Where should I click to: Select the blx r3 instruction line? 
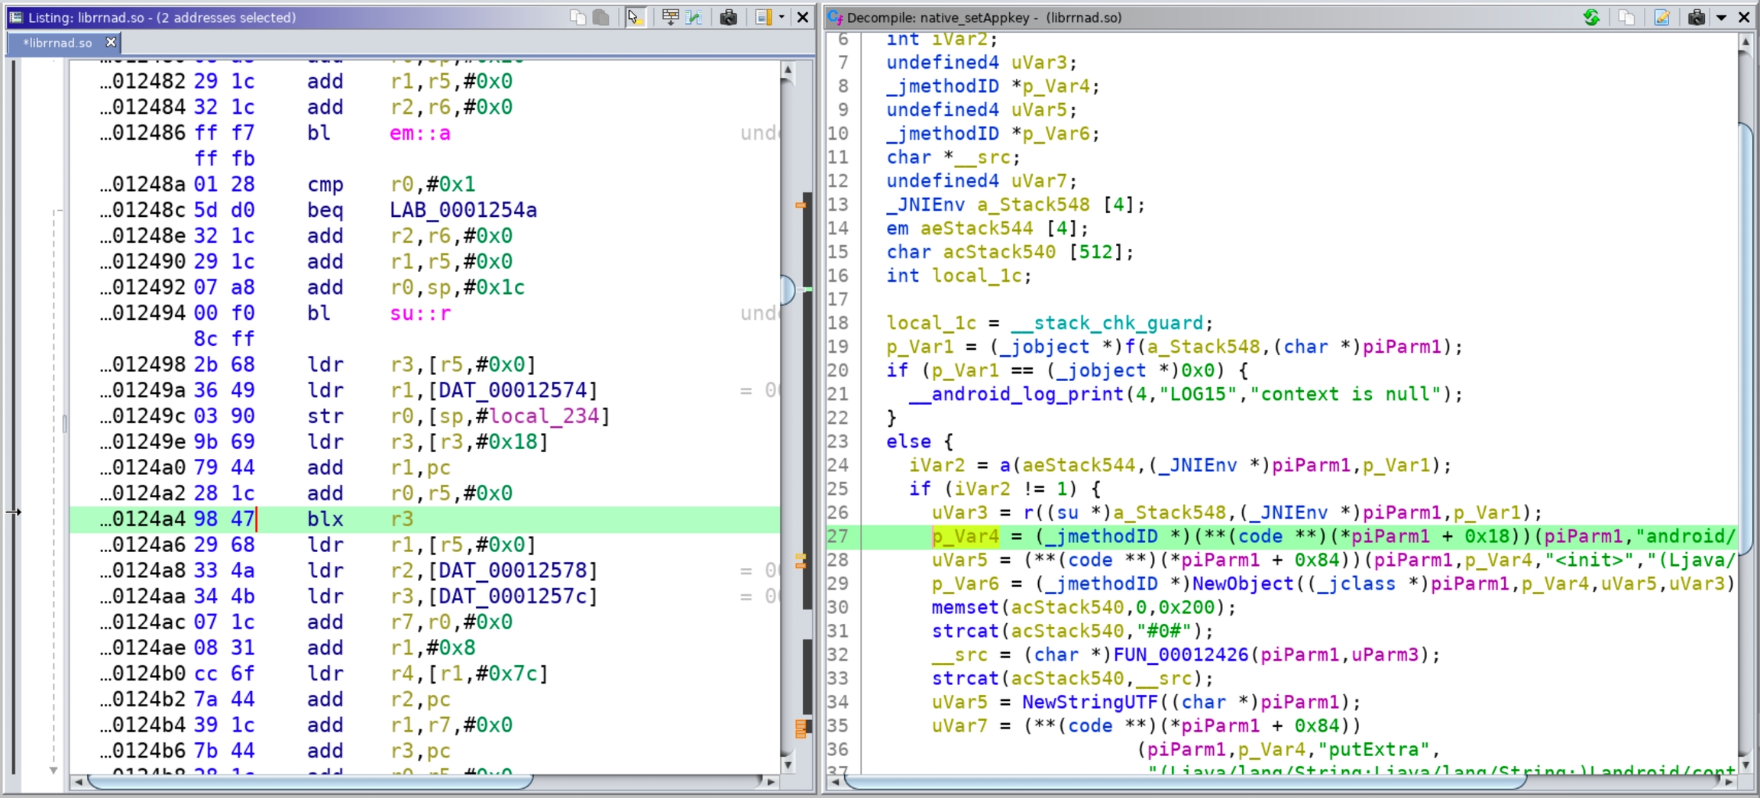pos(325,519)
